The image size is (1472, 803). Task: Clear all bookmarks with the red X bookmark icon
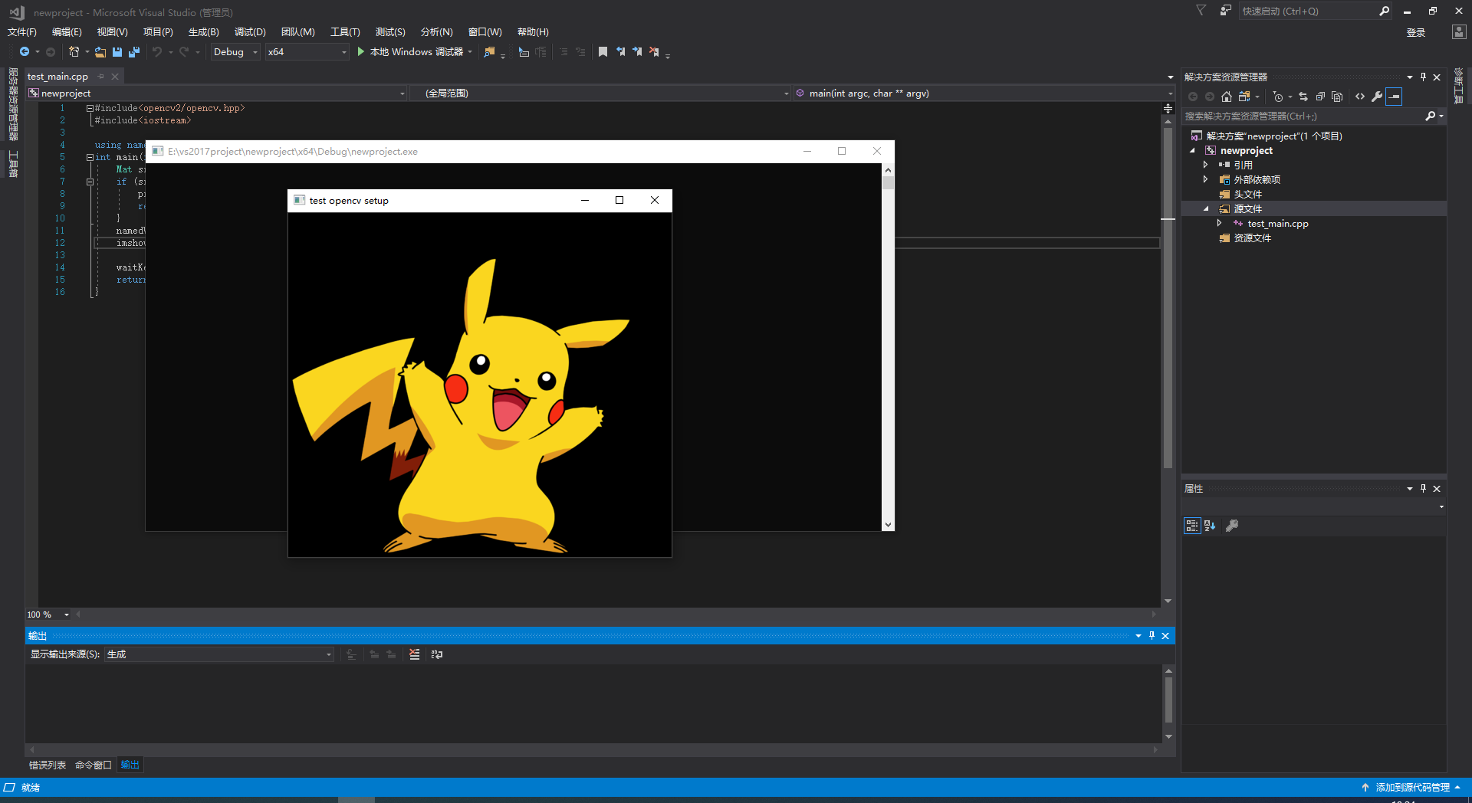click(x=654, y=52)
